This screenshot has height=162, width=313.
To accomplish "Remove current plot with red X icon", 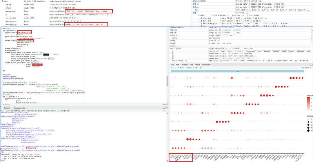I will (x=196, y=68).
